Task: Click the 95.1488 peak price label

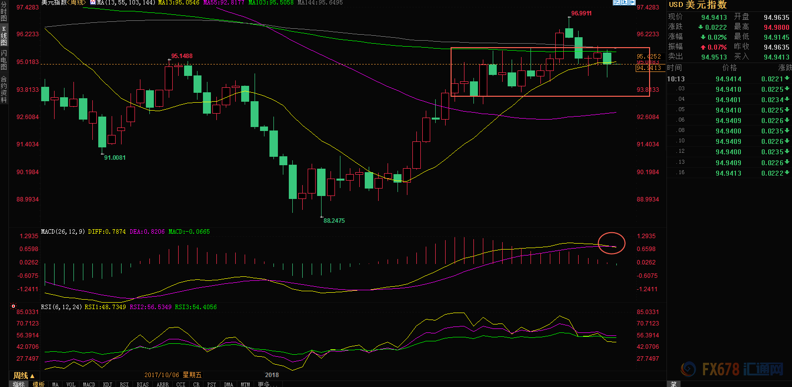Action: point(182,56)
